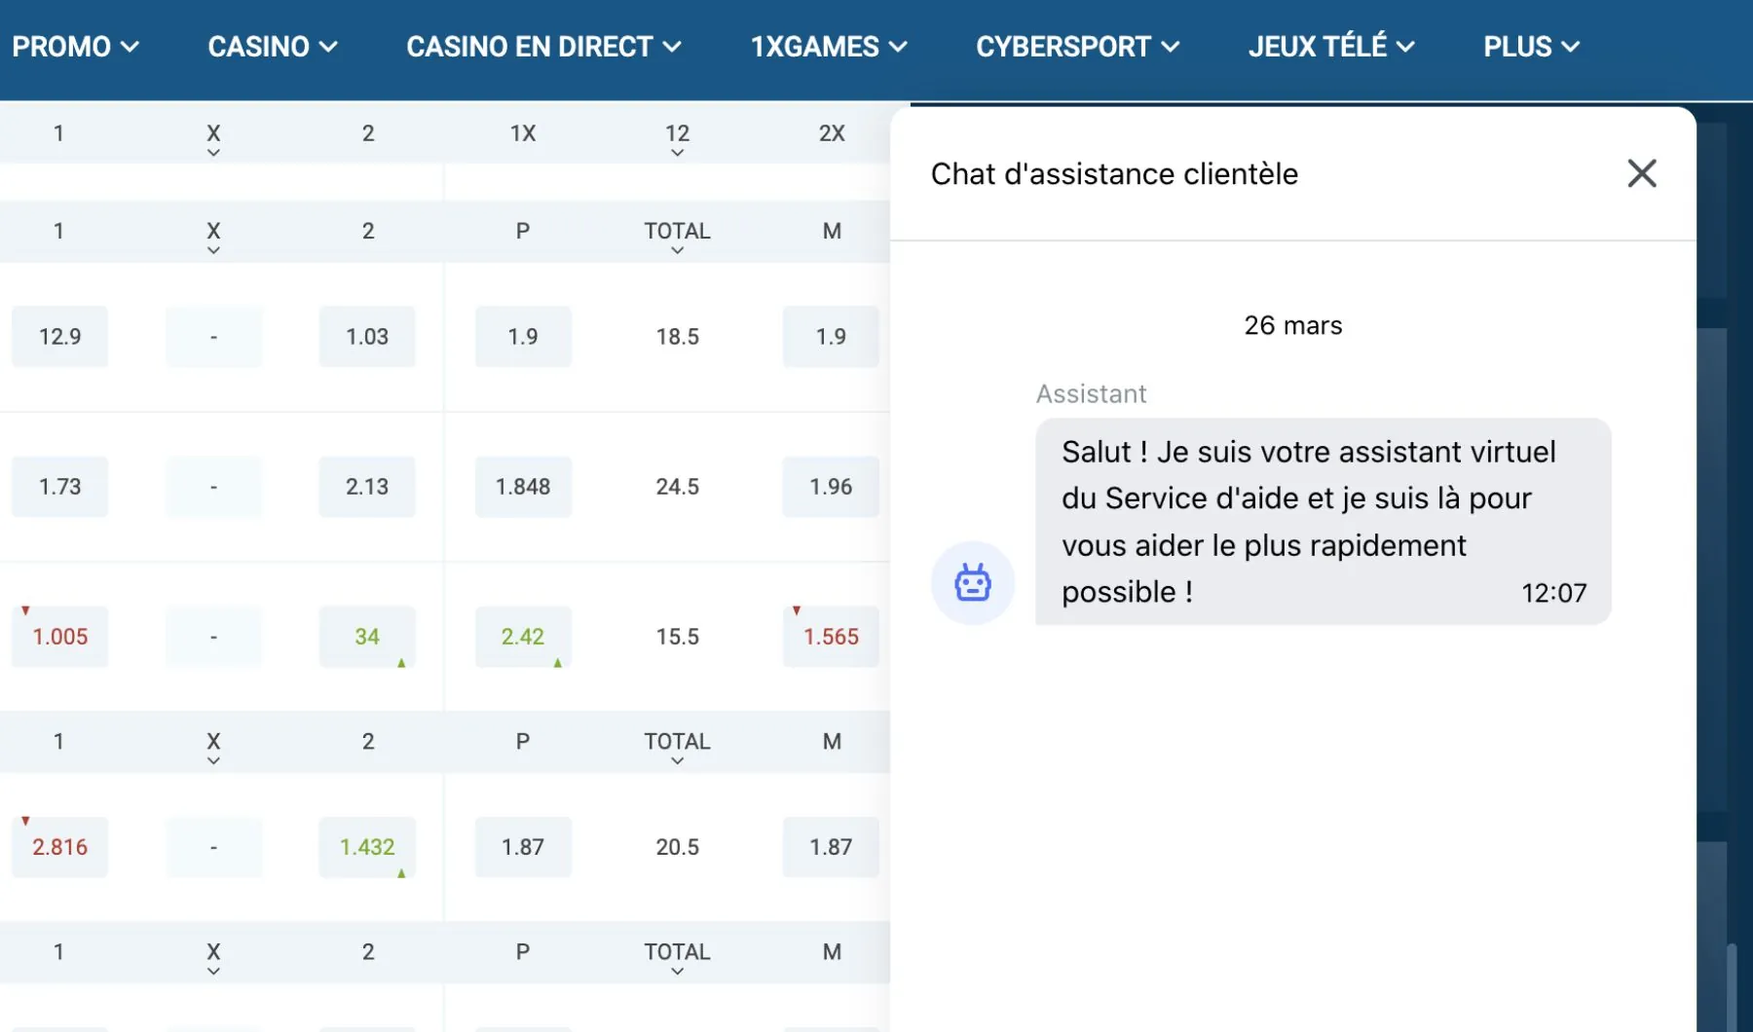Open the PLUS navigation dropdown
Image resolution: width=1753 pixels, height=1032 pixels.
click(1530, 46)
